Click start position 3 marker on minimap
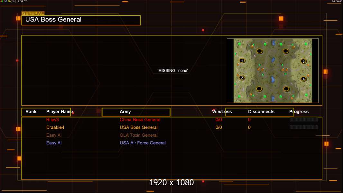This screenshot has width=343, height=193. (x=303, y=61)
